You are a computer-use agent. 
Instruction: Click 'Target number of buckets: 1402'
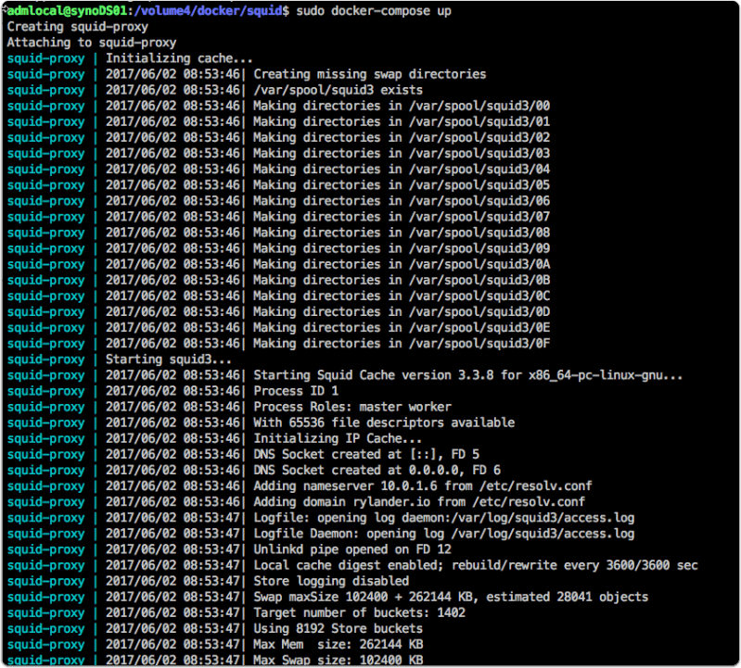(x=359, y=612)
